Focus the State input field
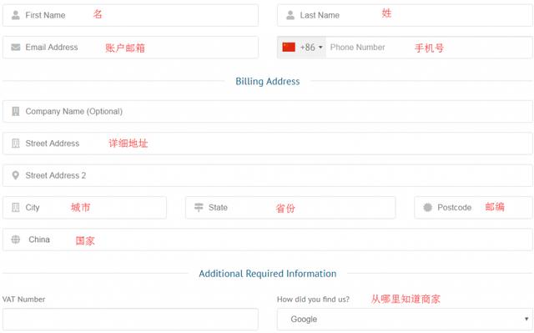Screen dimensions: 534x333 click(x=290, y=207)
